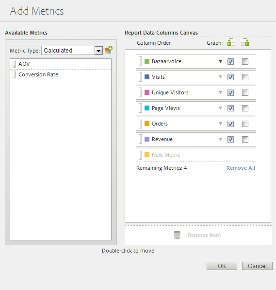Click the Bazaarvoice drag handle
Screen dimensions: 276x290
coord(141,61)
